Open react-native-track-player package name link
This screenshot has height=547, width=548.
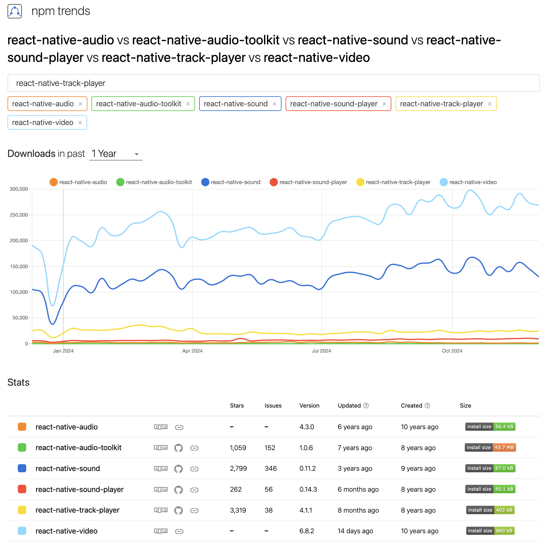(77, 510)
